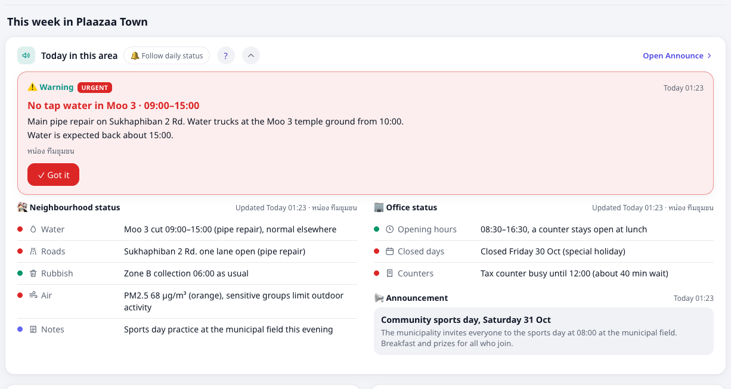Click the green speaker announcement icon

26,55
